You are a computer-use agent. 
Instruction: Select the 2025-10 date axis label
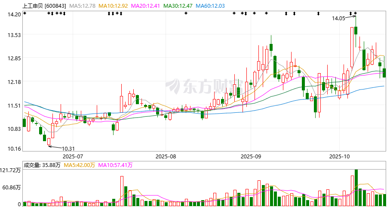point(340,157)
